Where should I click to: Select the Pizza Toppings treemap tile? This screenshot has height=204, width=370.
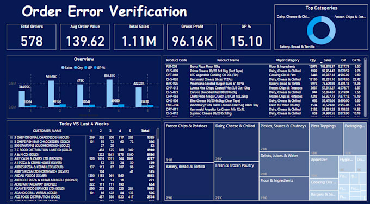click(326, 138)
